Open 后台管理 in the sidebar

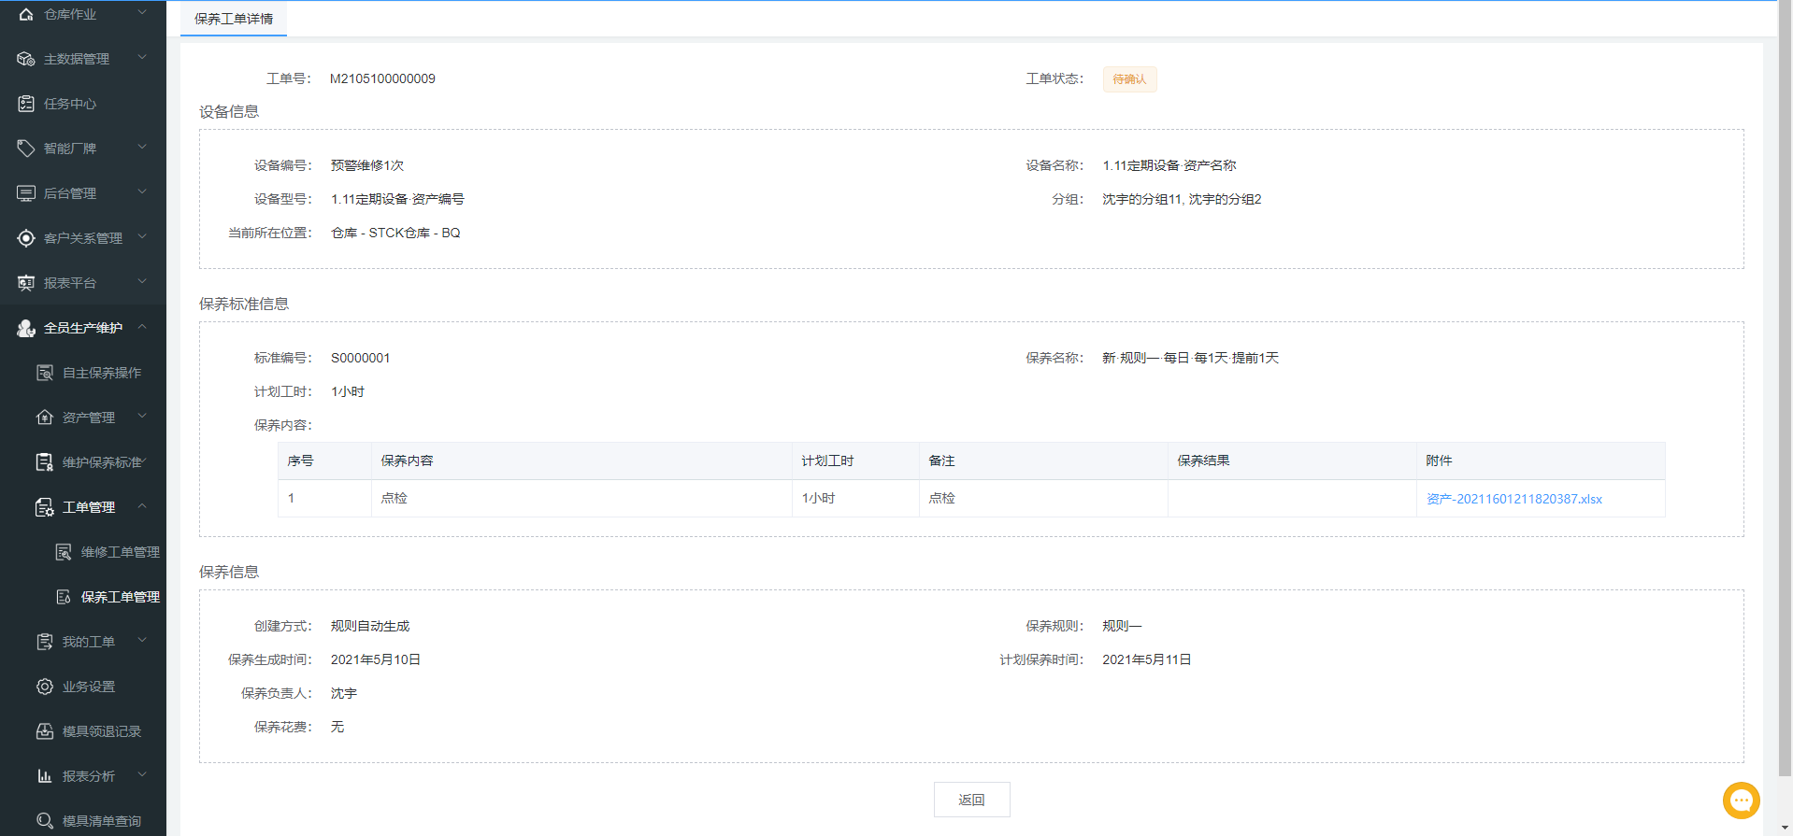tap(70, 193)
